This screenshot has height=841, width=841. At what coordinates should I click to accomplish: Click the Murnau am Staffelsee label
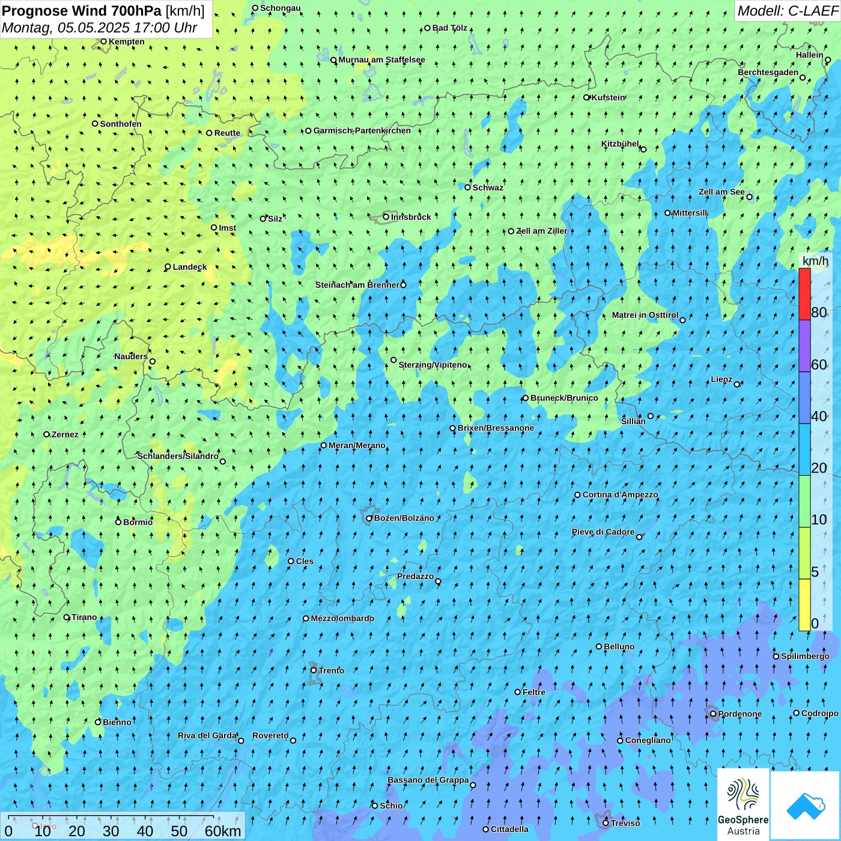pyautogui.click(x=381, y=59)
